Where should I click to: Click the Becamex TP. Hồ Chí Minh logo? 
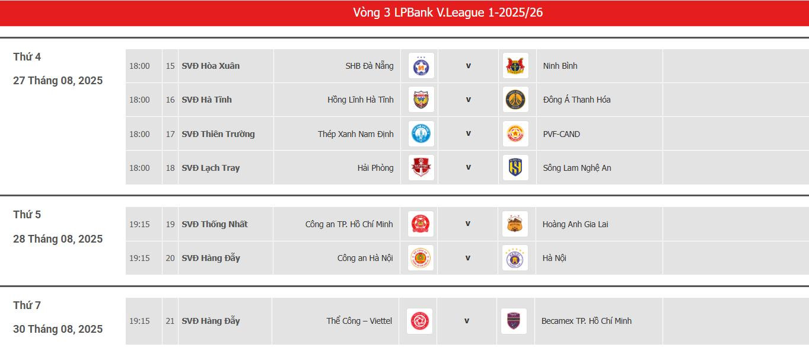coord(514,321)
